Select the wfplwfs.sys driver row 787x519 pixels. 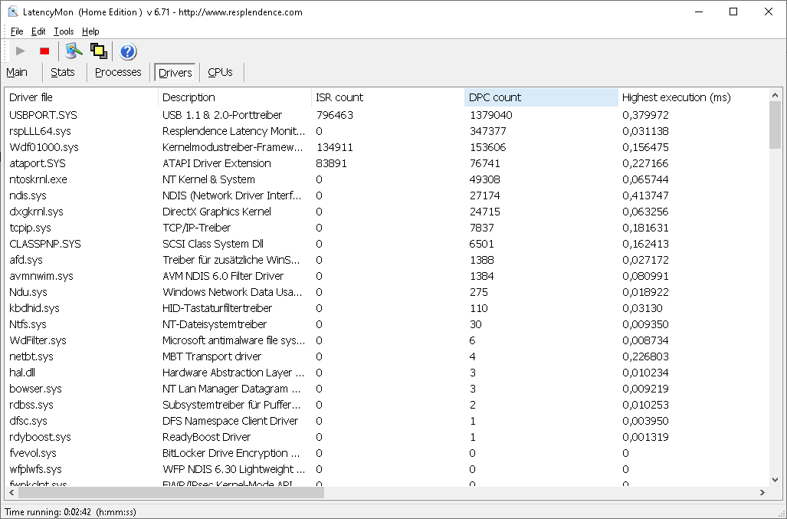pos(386,469)
